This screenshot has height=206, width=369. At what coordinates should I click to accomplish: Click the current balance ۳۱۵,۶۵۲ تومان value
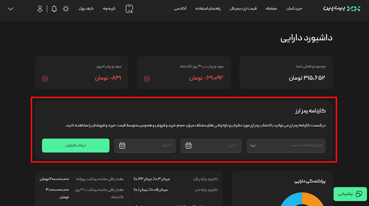point(307,78)
